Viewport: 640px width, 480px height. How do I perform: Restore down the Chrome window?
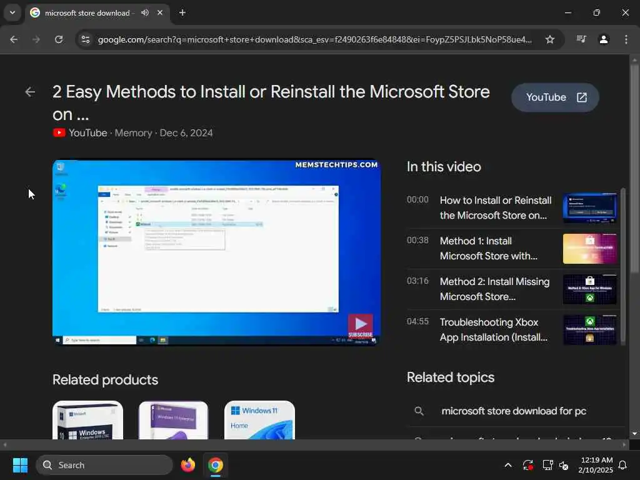click(597, 12)
